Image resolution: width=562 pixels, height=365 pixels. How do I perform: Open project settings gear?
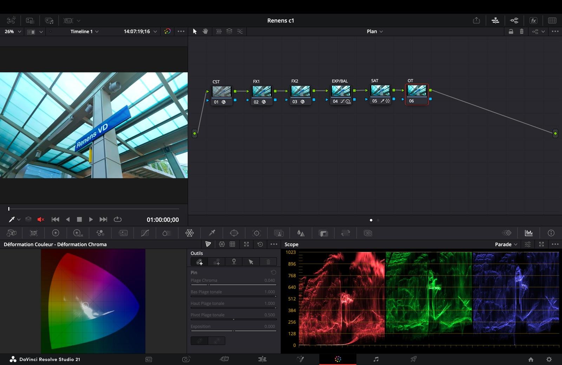point(549,359)
